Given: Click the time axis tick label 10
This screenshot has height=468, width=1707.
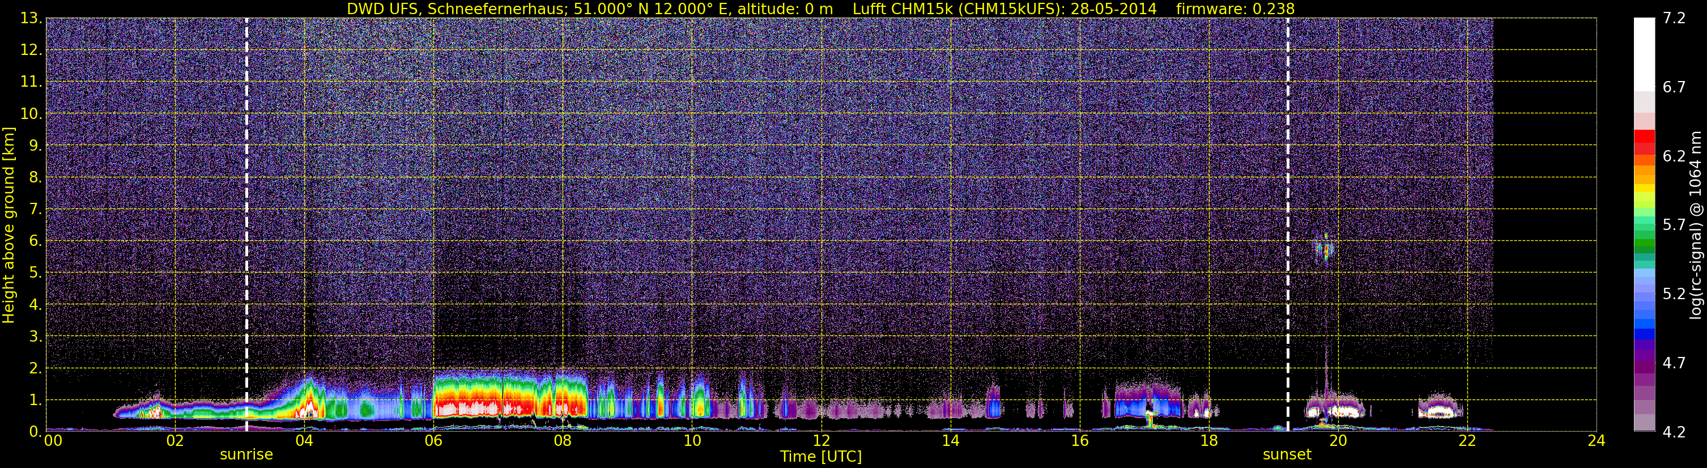Looking at the screenshot, I should pyautogui.click(x=692, y=441).
